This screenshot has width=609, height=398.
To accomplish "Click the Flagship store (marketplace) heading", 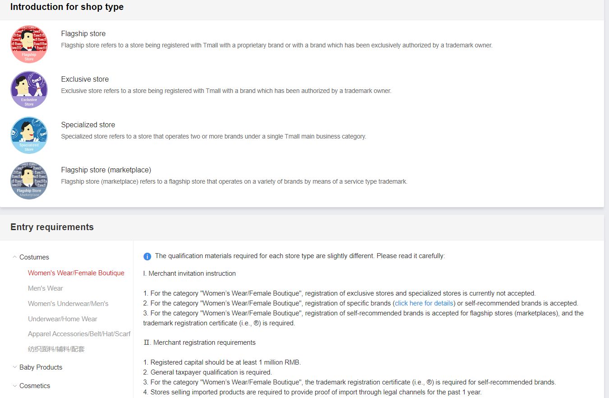I will pos(106,170).
